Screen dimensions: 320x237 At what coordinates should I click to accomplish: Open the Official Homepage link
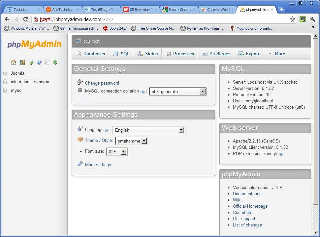point(250,206)
